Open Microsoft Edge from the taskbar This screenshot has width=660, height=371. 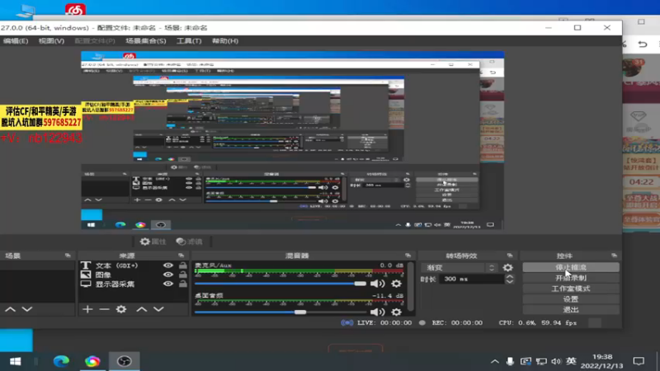[61, 361]
